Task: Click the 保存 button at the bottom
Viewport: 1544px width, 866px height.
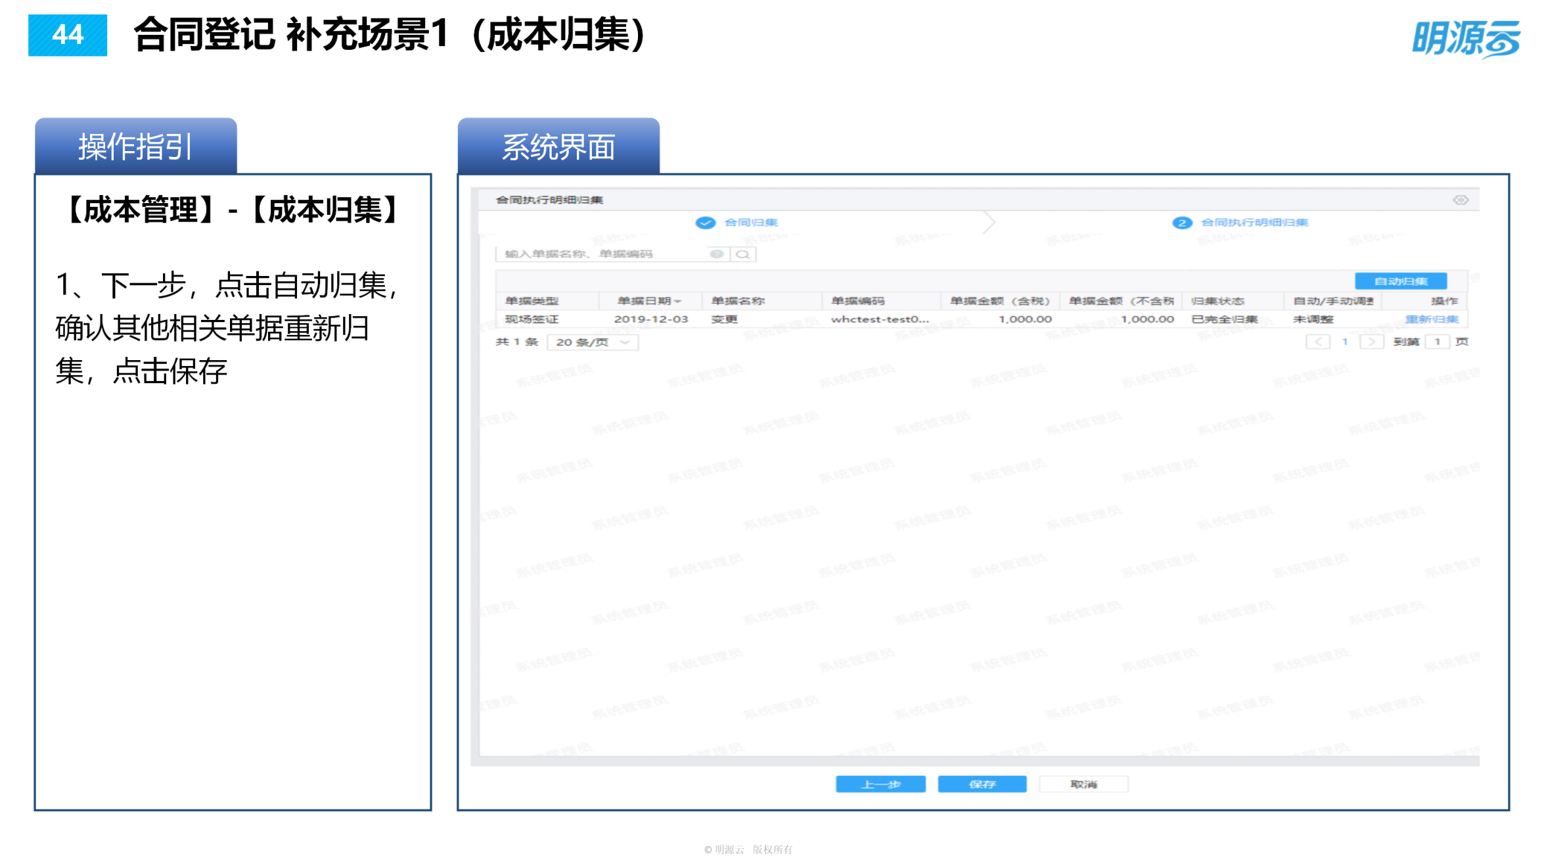Action: (982, 783)
